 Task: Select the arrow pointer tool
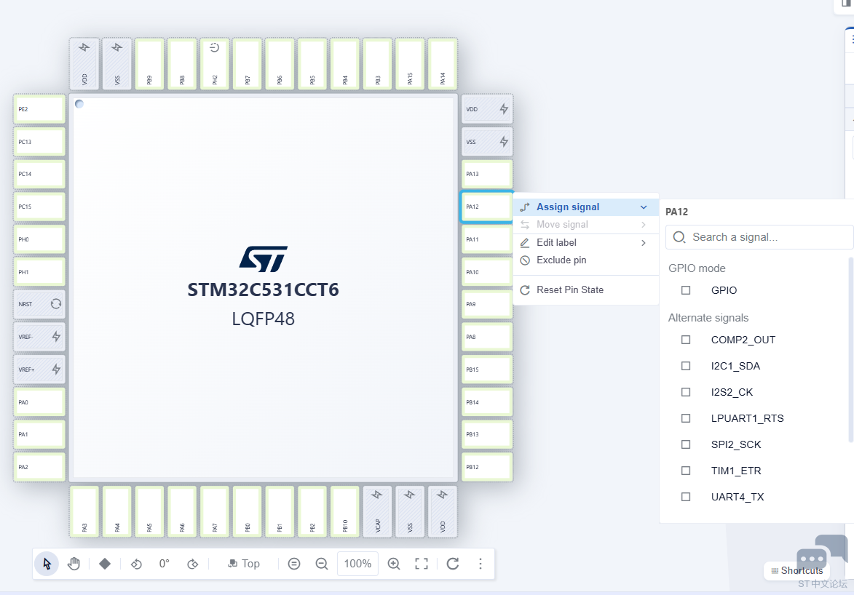tap(47, 564)
